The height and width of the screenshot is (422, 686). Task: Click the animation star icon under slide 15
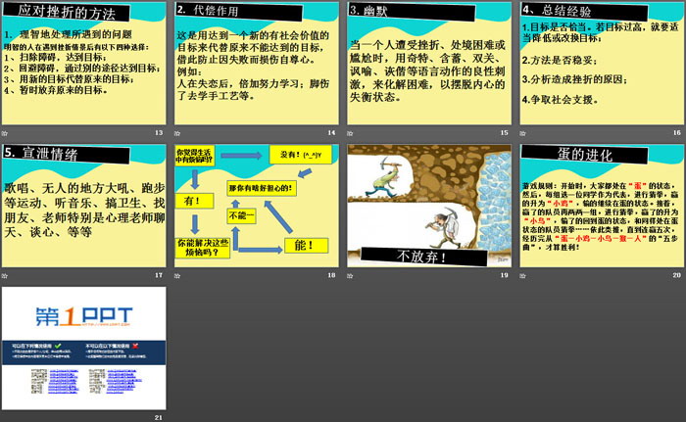tap(351, 133)
